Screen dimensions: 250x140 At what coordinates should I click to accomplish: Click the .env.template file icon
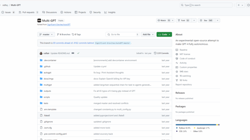(x=41, y=109)
